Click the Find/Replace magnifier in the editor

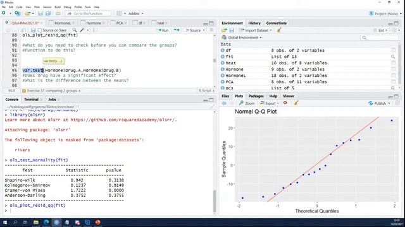(x=75, y=30)
